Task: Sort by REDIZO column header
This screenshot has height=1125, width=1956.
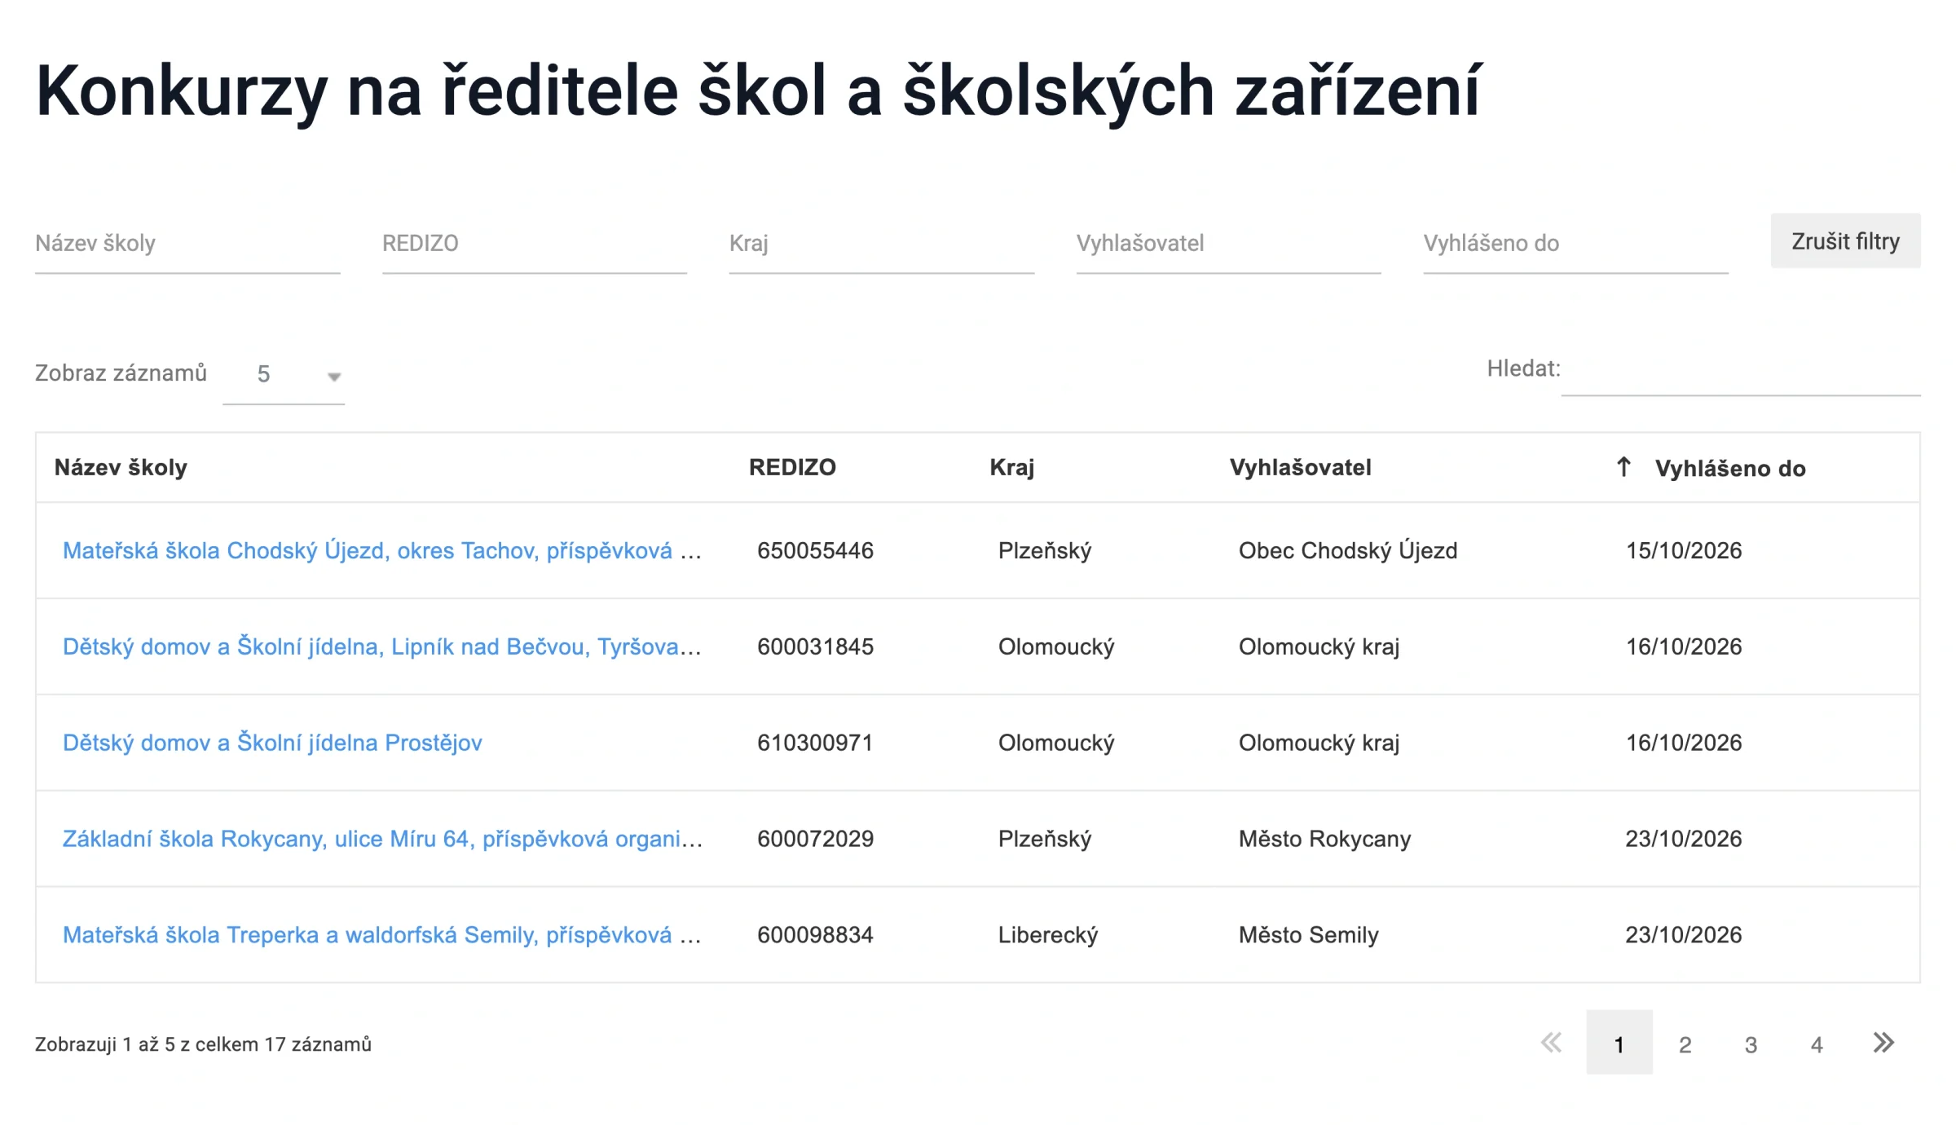Action: point(792,468)
